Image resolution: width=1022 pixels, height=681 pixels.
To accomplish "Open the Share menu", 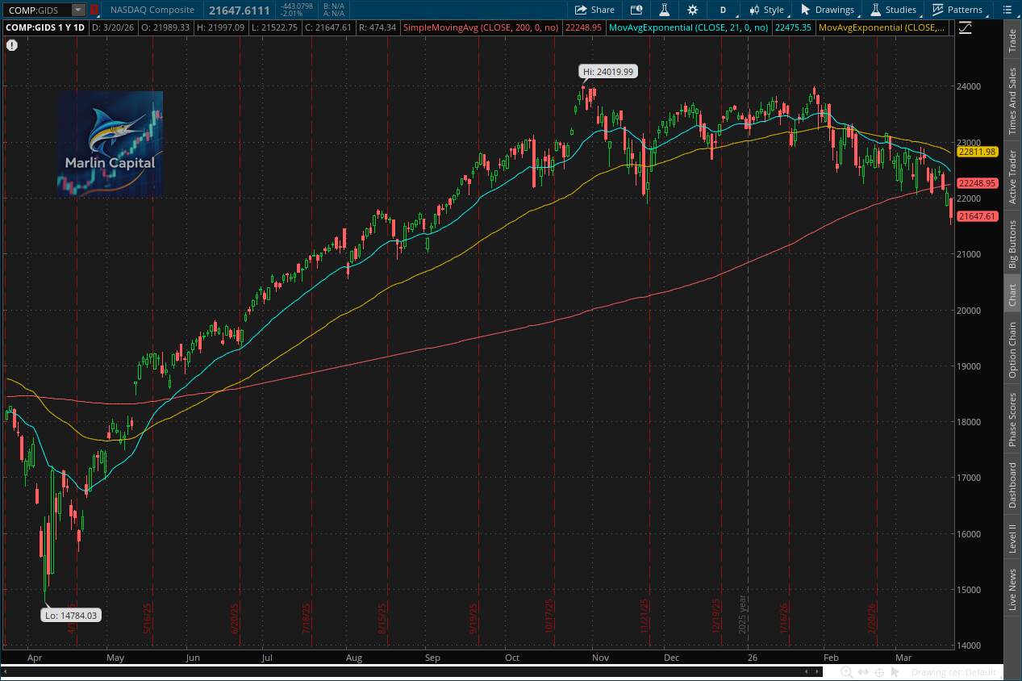I will pyautogui.click(x=594, y=10).
